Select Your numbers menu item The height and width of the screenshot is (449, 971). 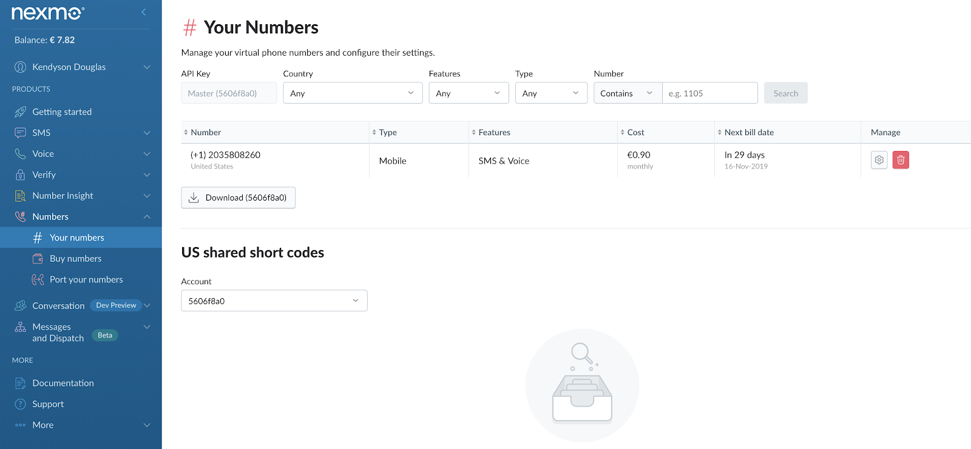(81, 238)
